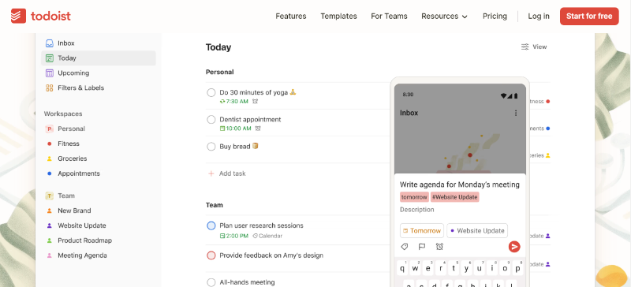Tap the reminder alarm clock icon
Screen dimensions: 631x287
click(439, 246)
